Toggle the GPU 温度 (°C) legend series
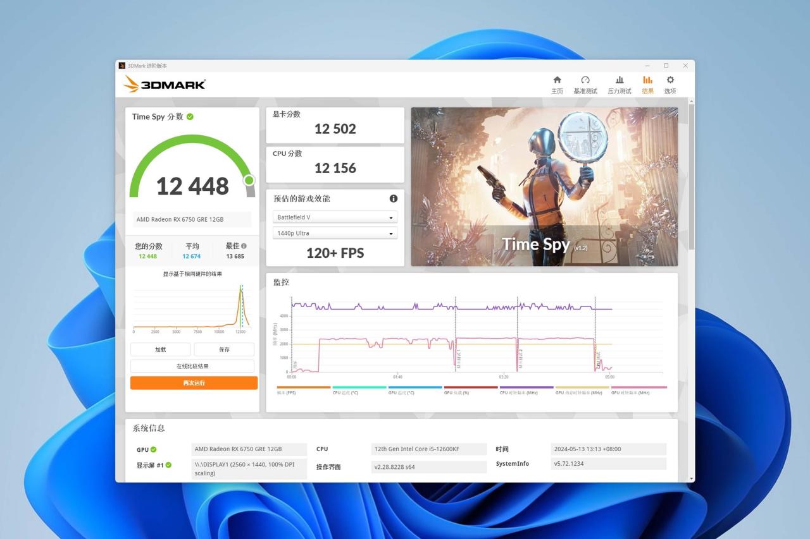Viewport: 810px width, 539px height. pyautogui.click(x=415, y=391)
